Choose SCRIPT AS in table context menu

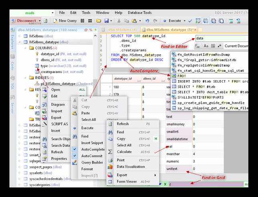point(59,124)
